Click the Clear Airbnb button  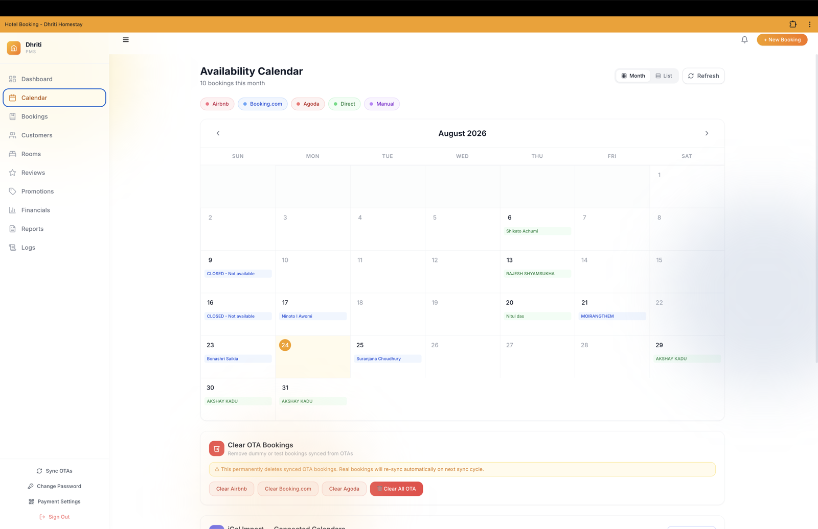coord(232,489)
